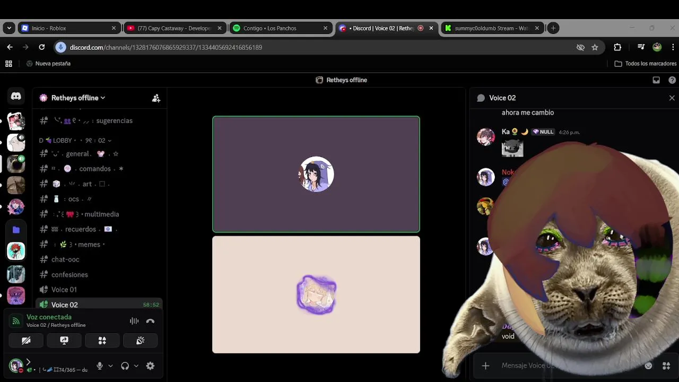Image resolution: width=679 pixels, height=382 pixels.
Task: Open the art channel
Action: coord(99,184)
